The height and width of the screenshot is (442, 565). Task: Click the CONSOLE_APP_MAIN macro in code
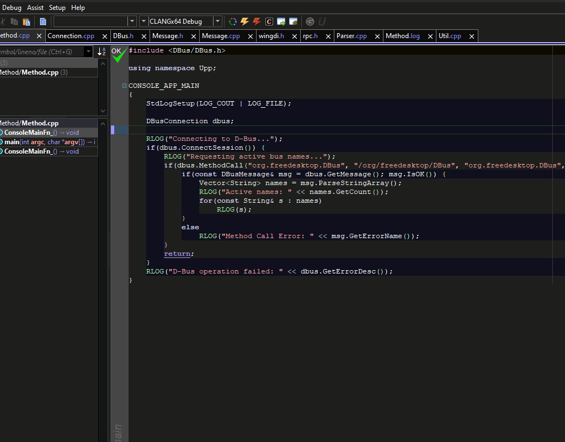click(164, 86)
